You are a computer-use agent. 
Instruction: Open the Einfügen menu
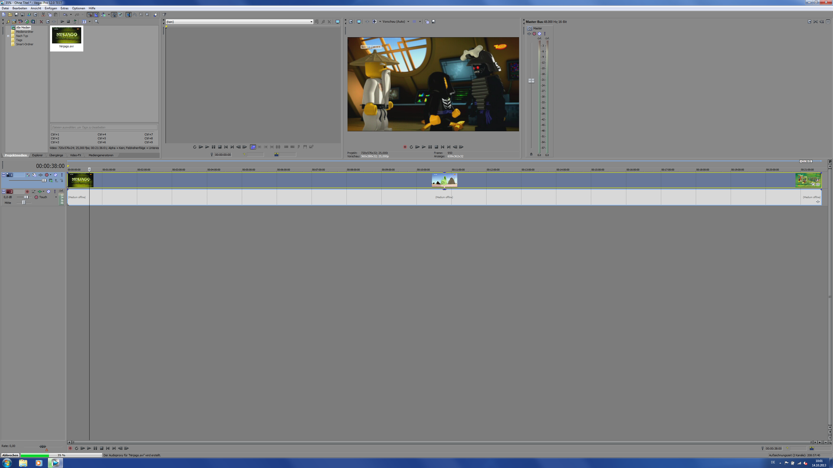(51, 8)
